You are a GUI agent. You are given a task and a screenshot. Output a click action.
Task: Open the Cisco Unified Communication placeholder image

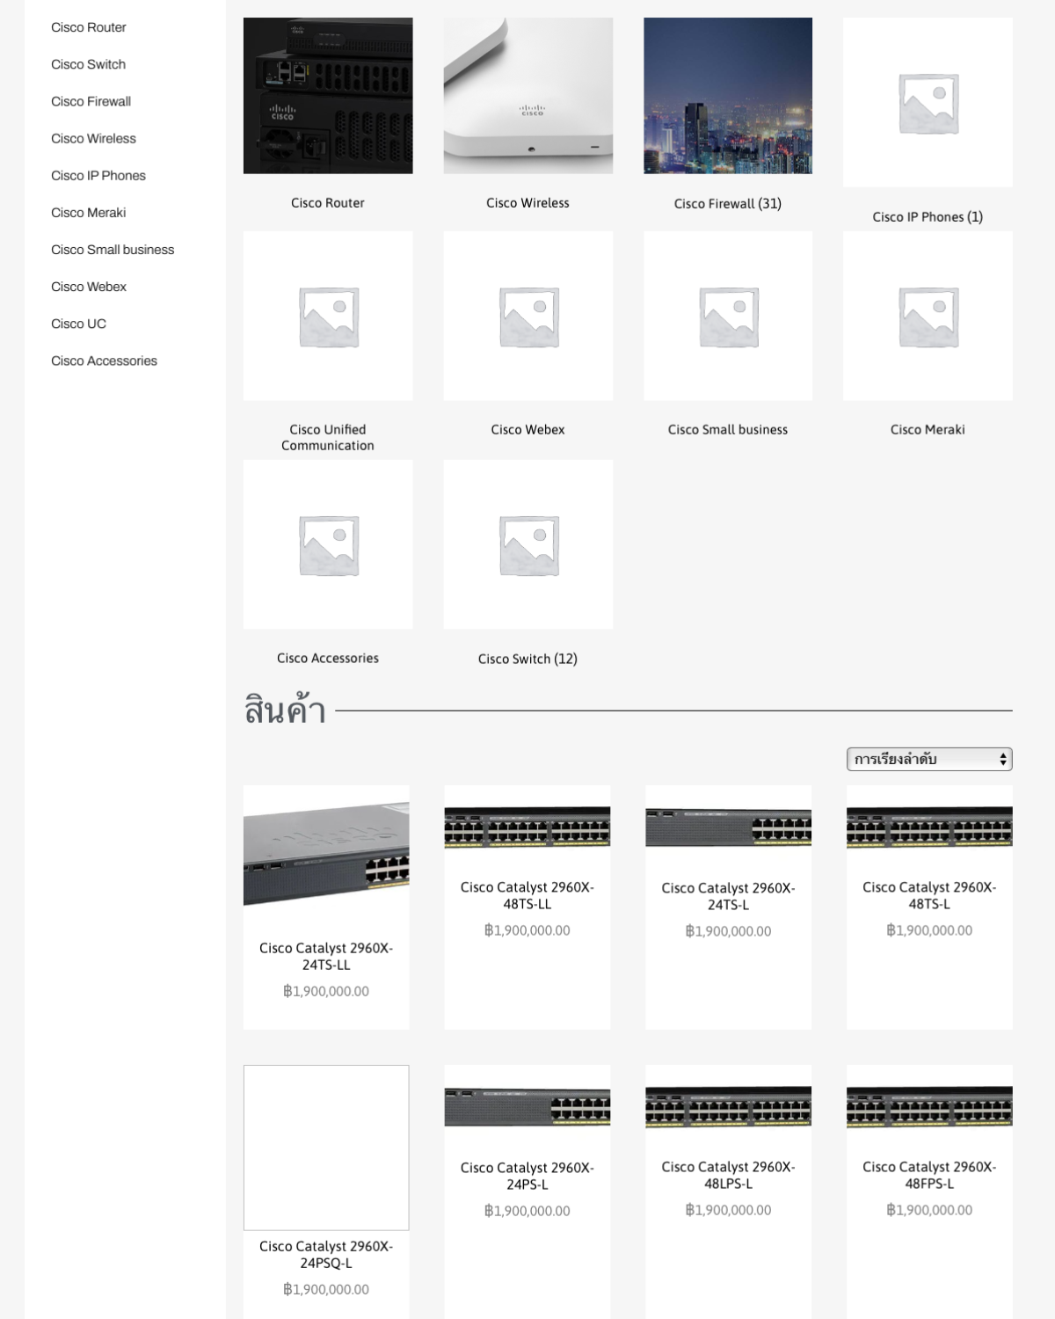click(x=327, y=316)
